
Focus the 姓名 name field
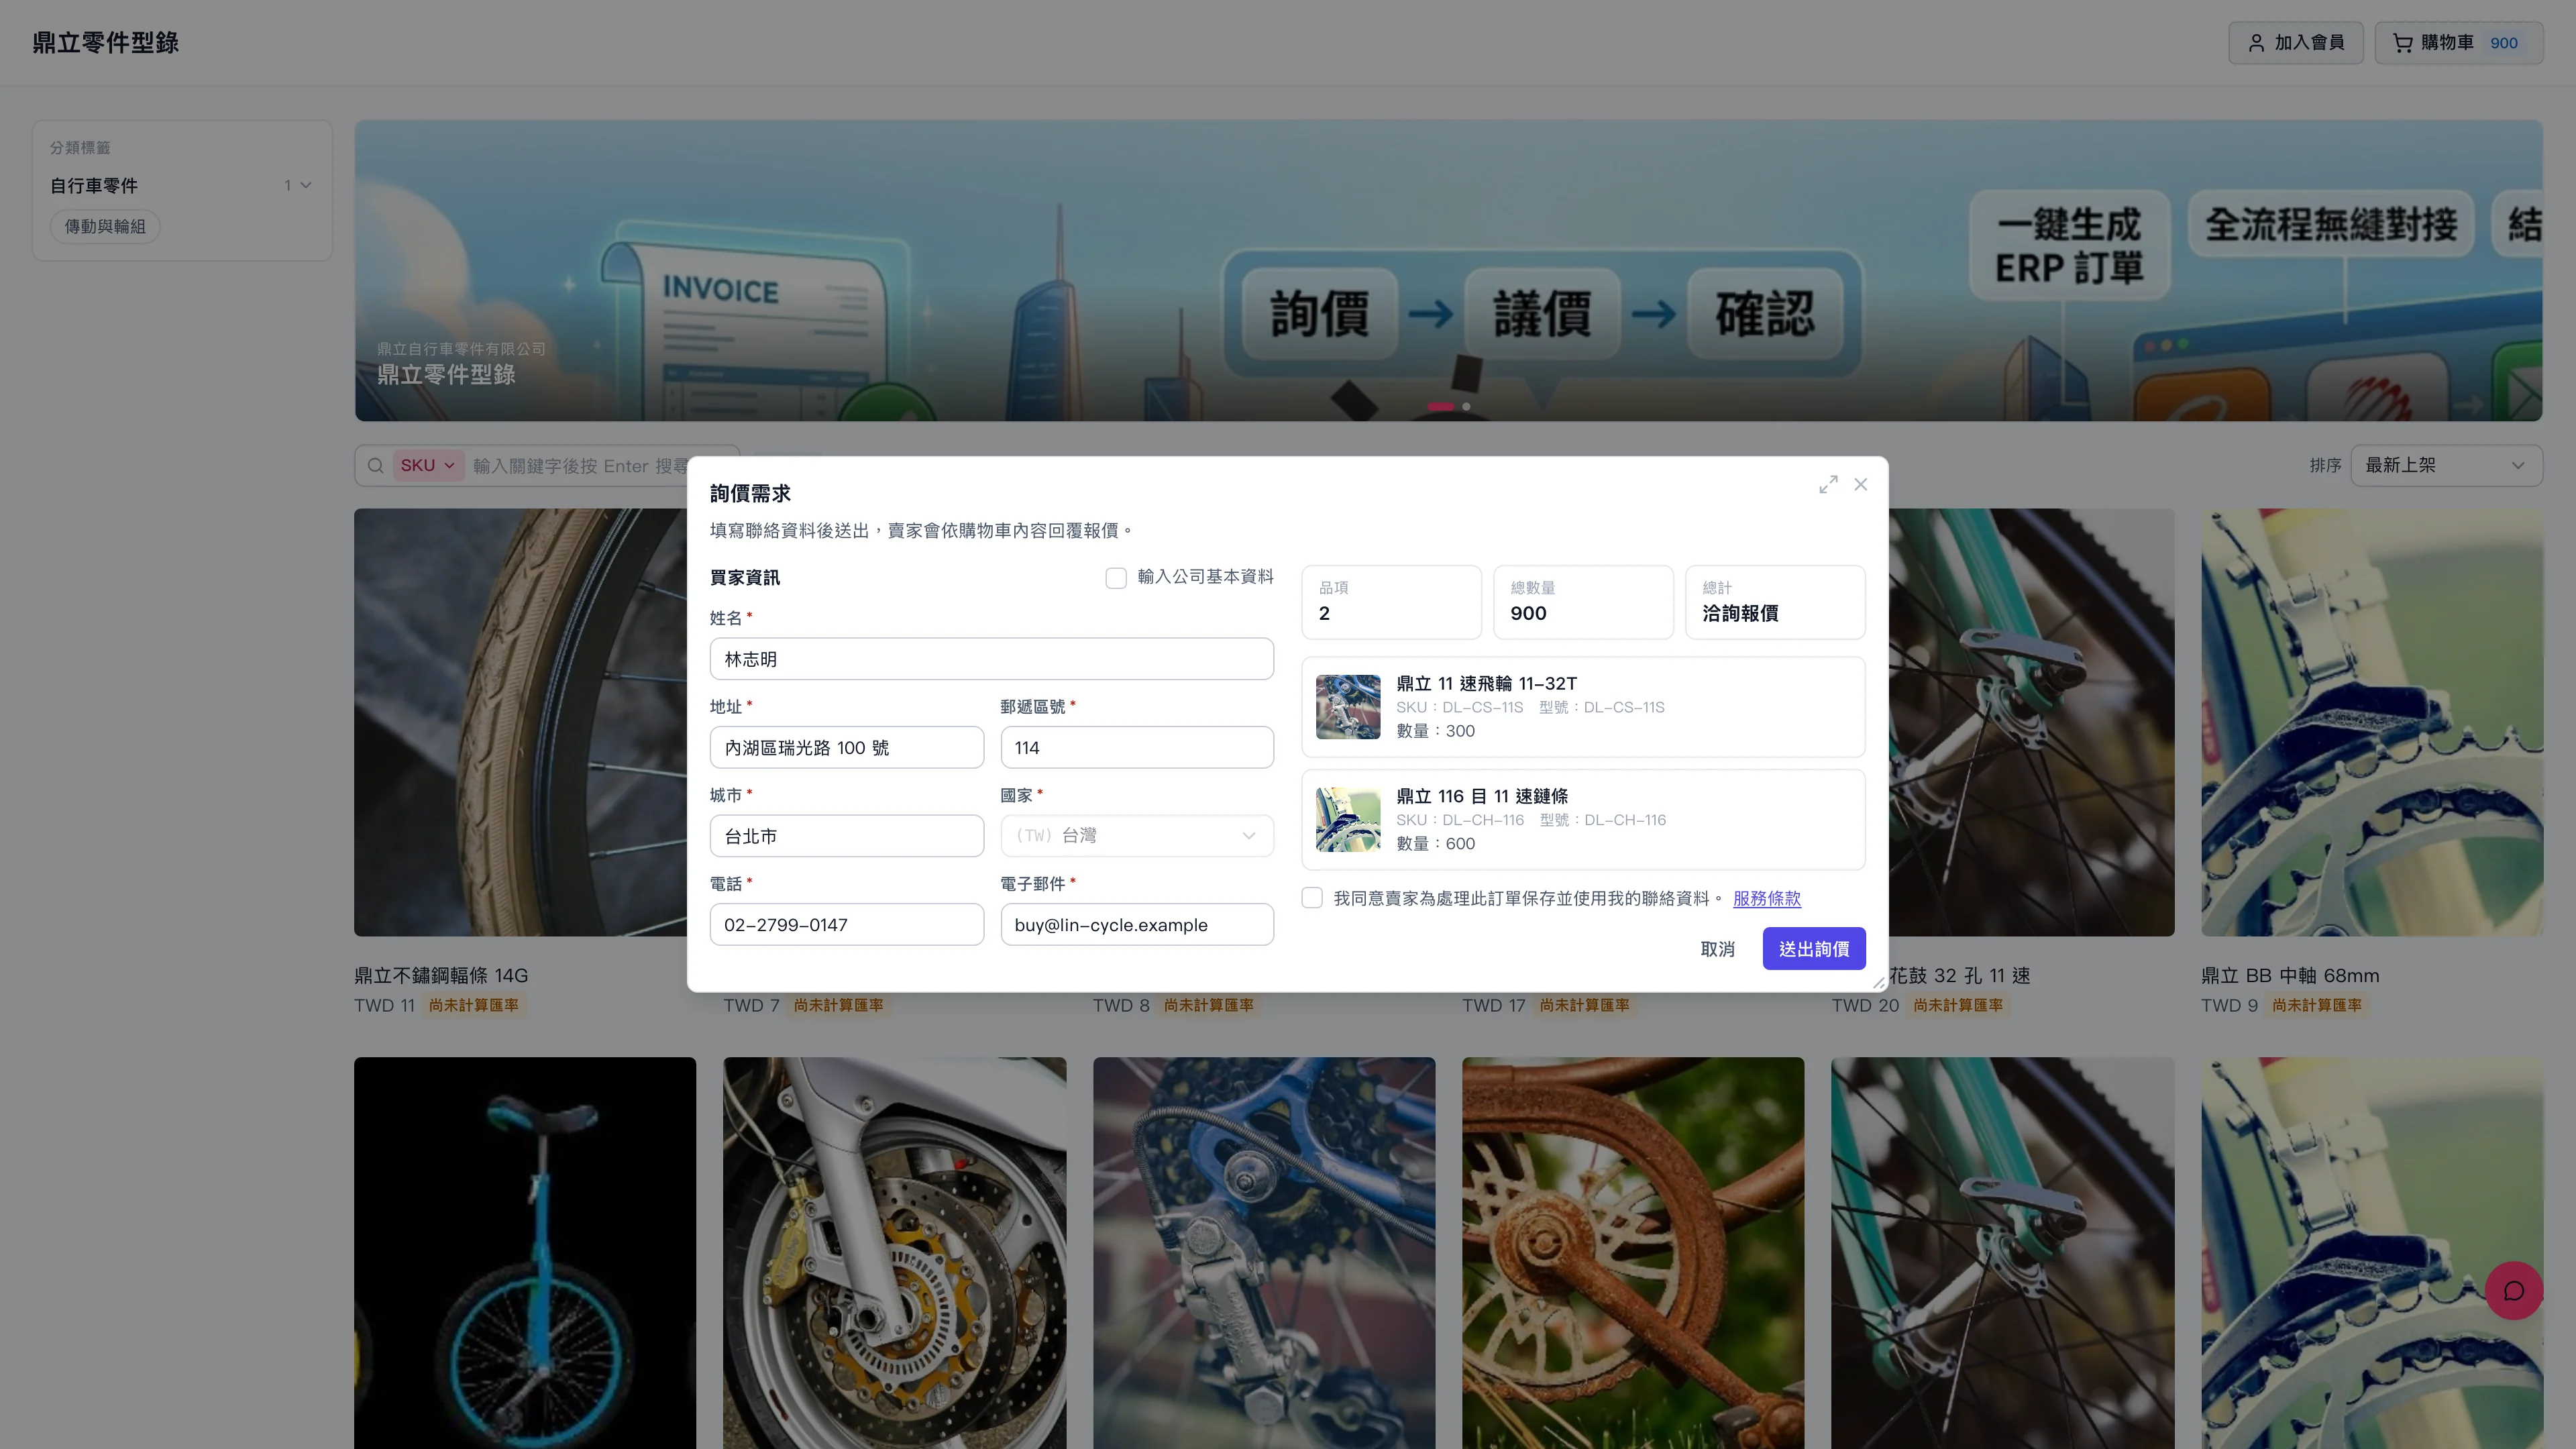991,659
